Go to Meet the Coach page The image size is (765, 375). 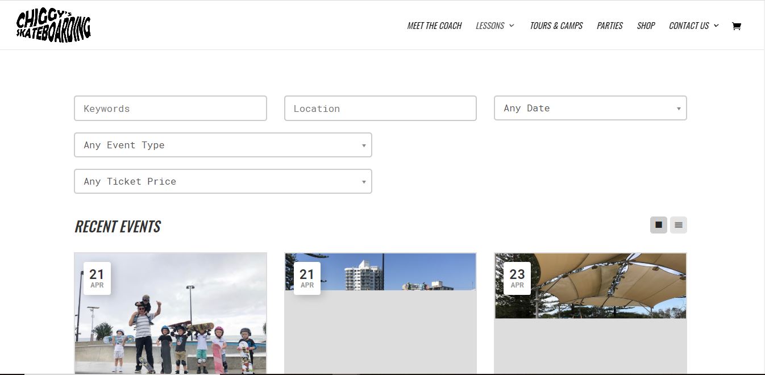click(434, 26)
